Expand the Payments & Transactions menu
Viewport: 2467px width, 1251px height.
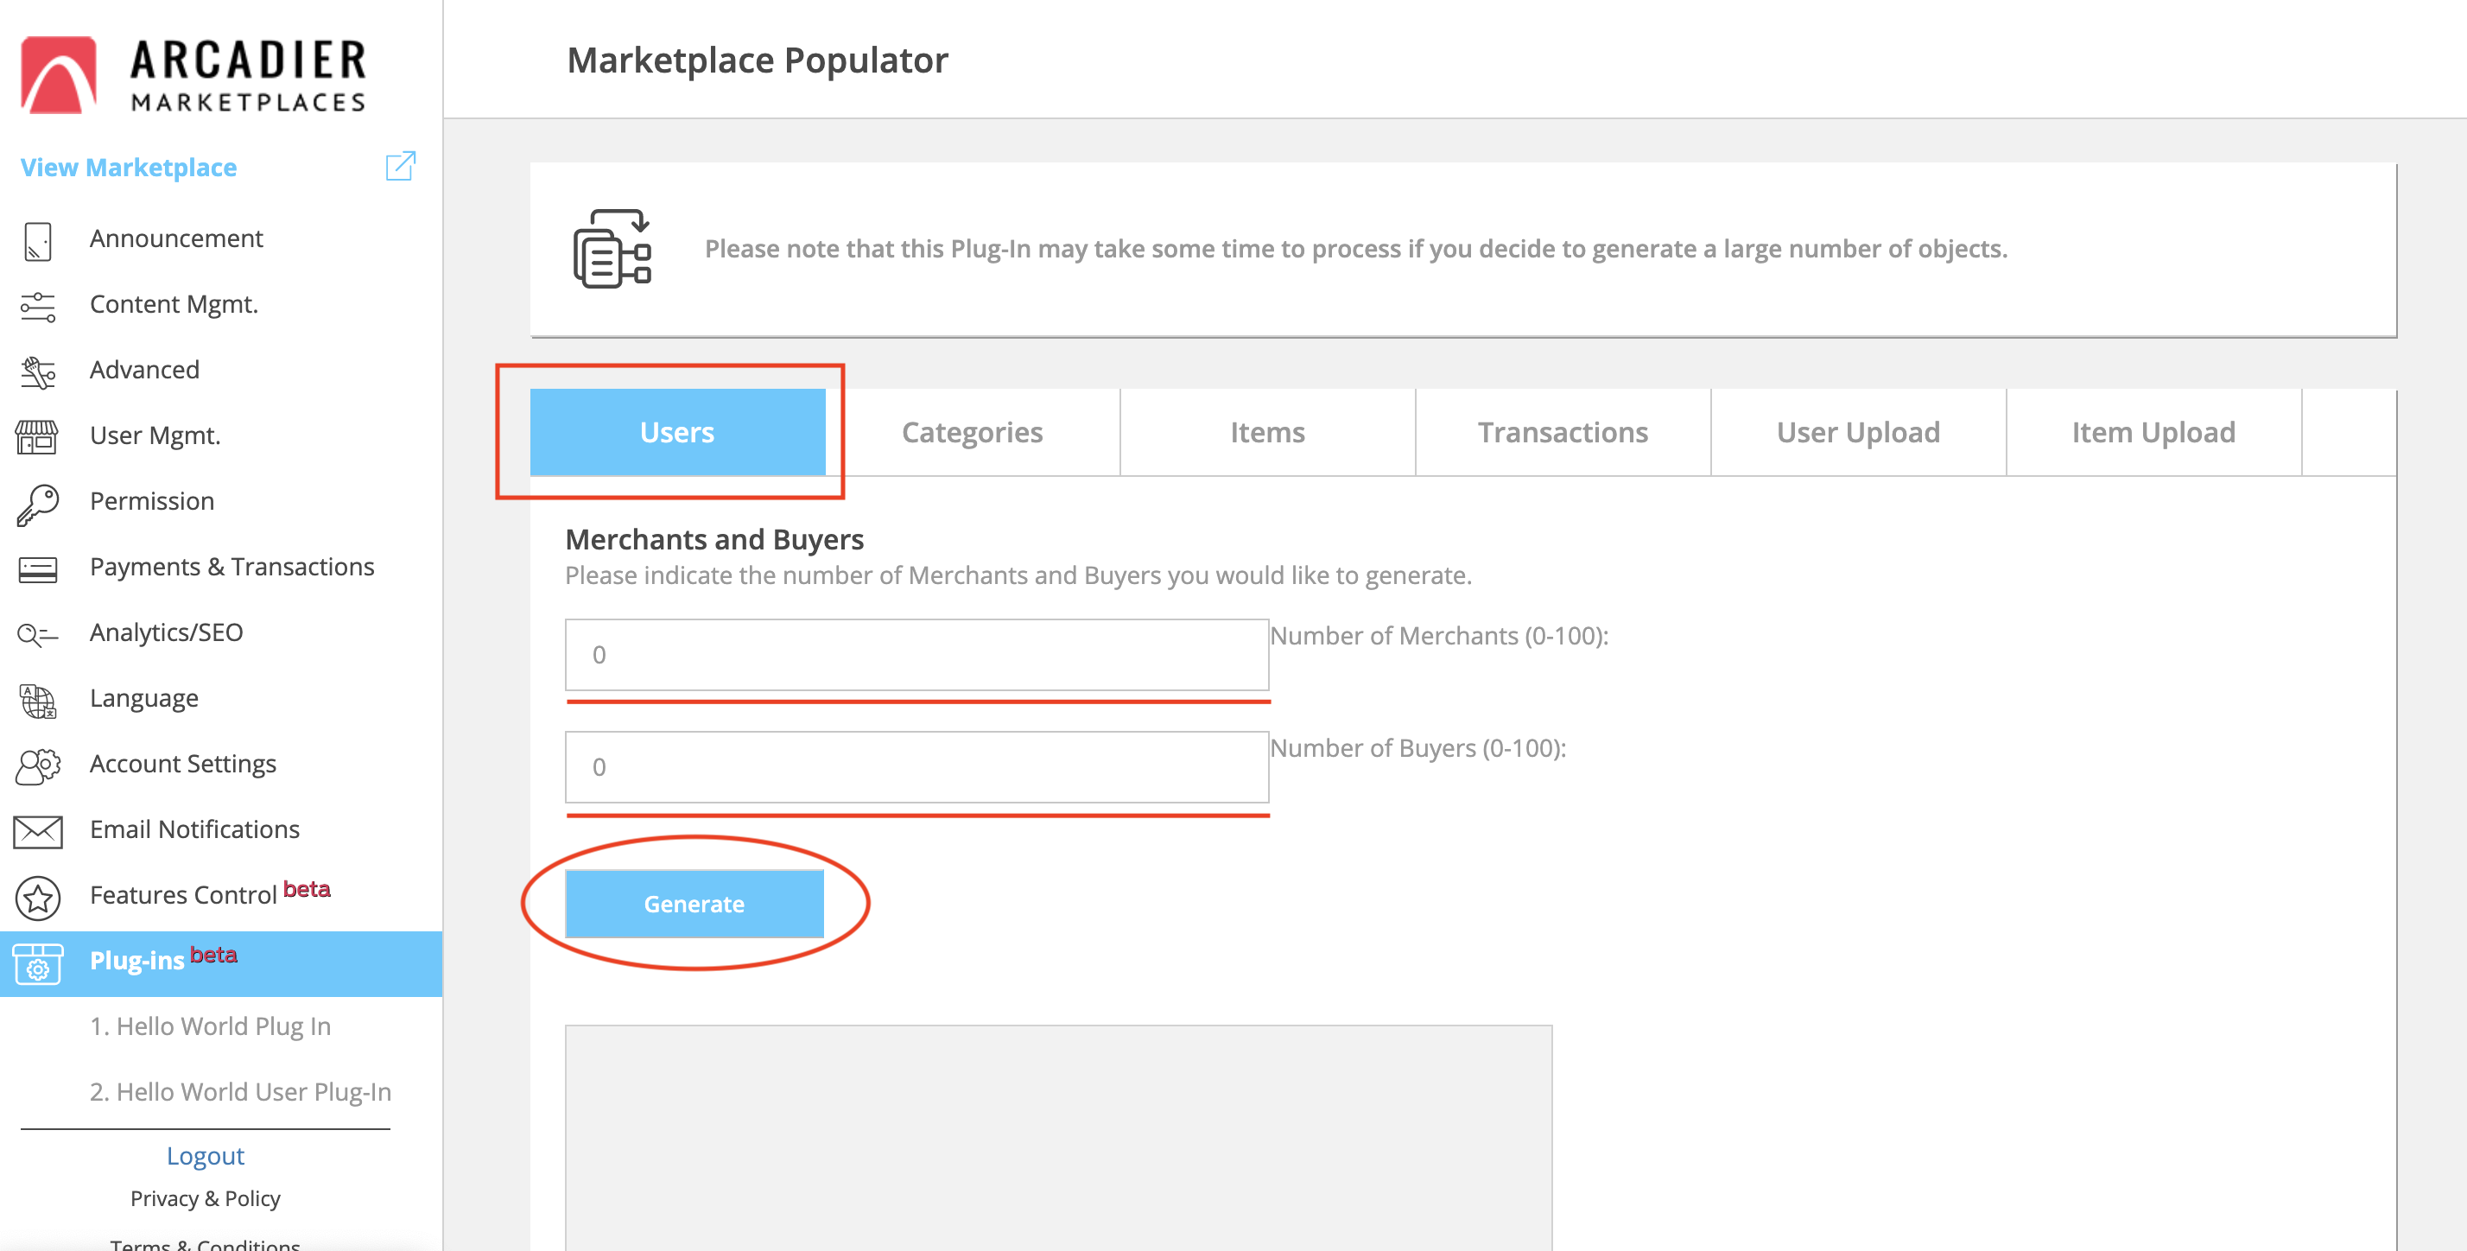click(231, 567)
